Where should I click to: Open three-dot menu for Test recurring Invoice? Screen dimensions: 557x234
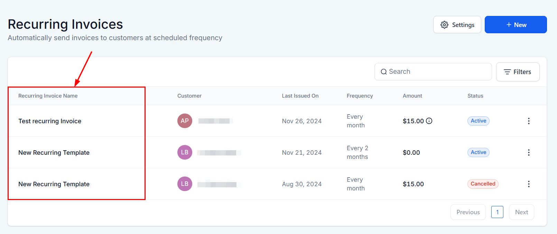coord(528,121)
